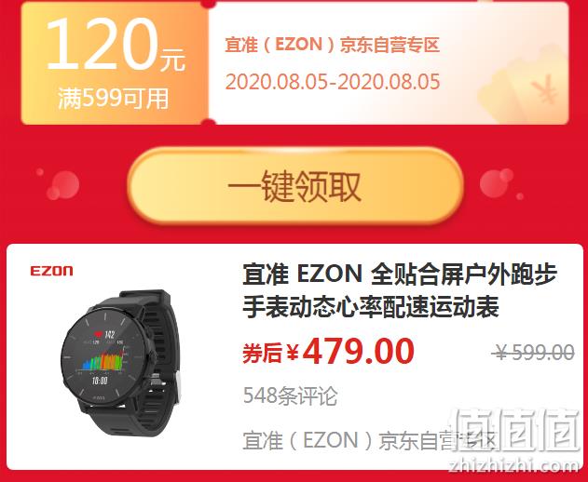
Task: Open the 548条评论 reviews link
Action: click(290, 395)
